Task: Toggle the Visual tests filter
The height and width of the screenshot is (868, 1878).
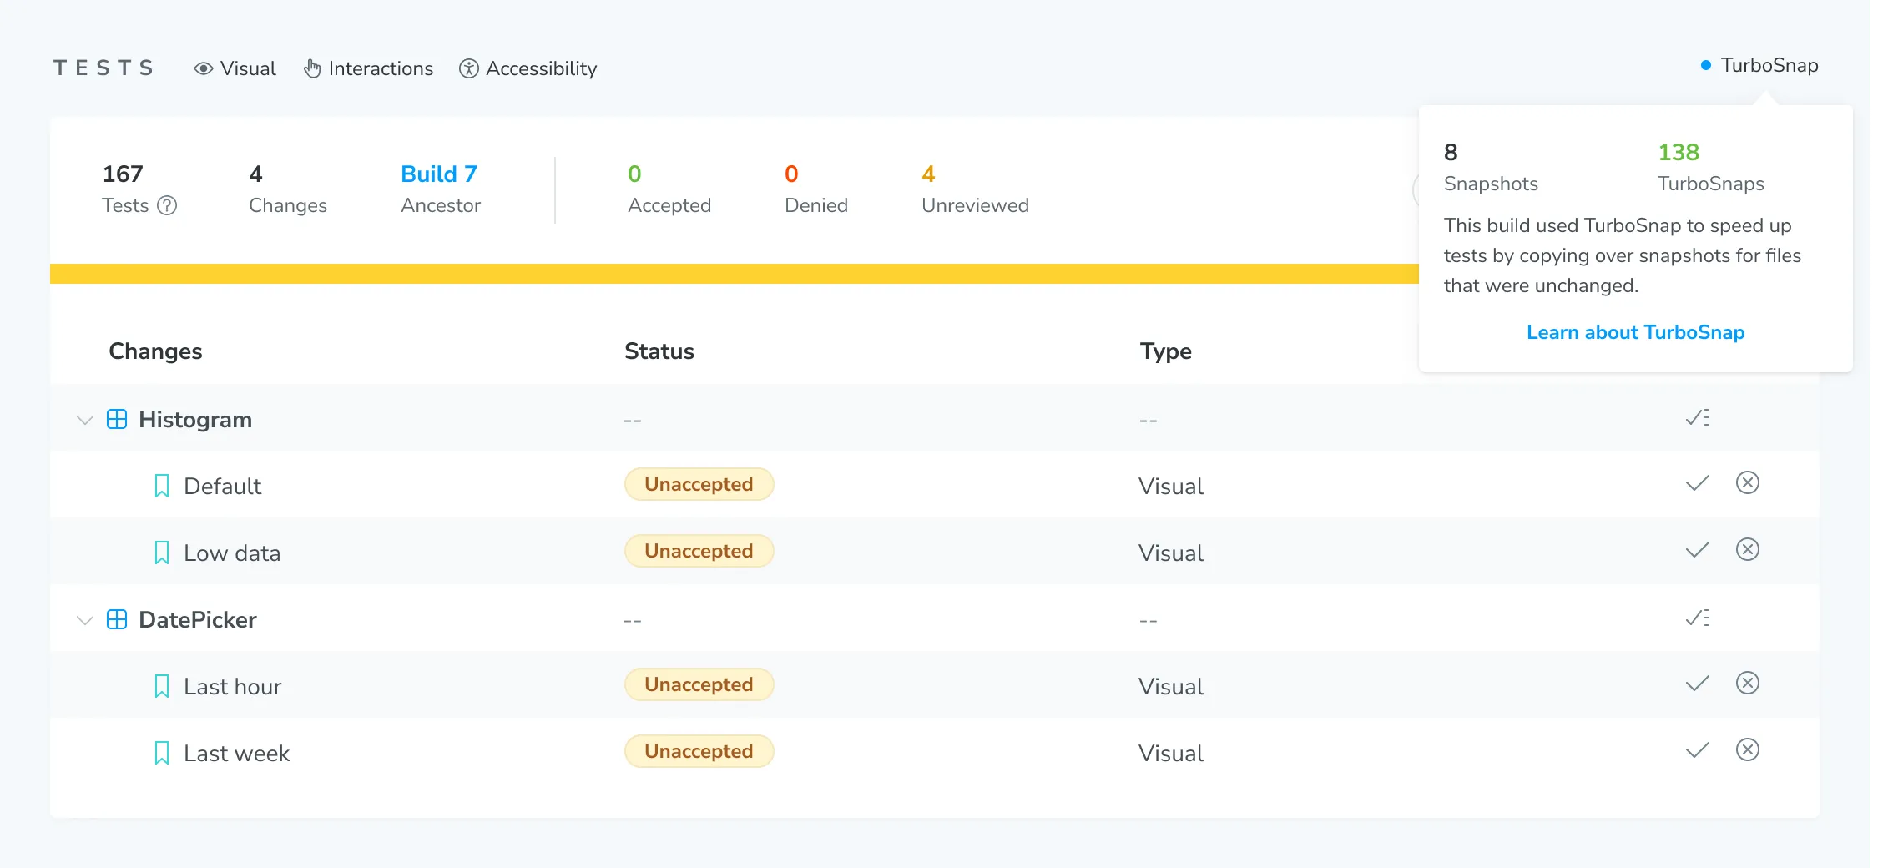Action: (235, 68)
